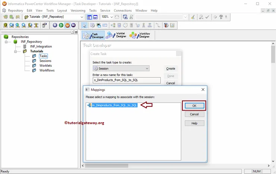
Task: Collapse the Tutorials folder node
Action: click(16, 51)
